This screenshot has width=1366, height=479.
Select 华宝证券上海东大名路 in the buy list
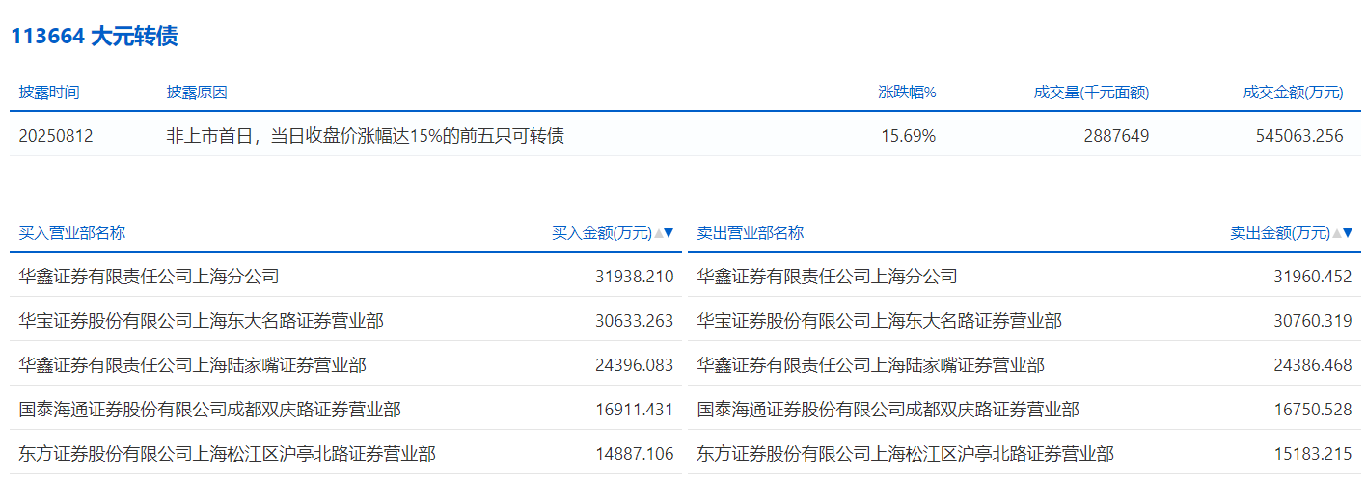(202, 321)
